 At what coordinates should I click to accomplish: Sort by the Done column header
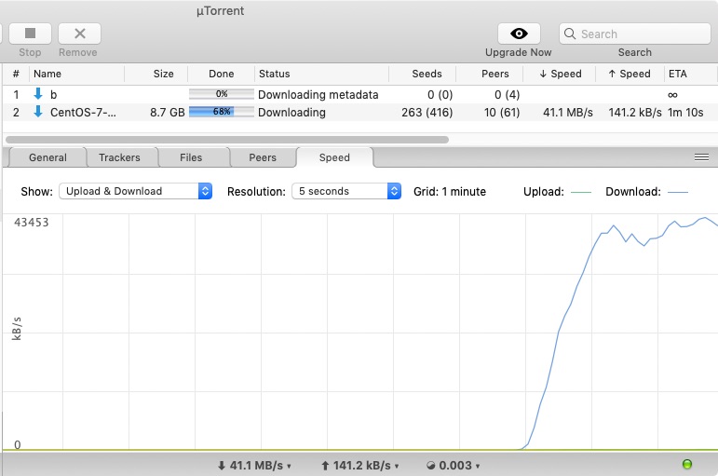pyautogui.click(x=221, y=74)
